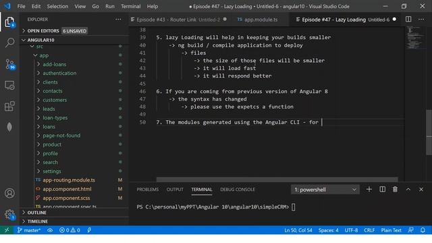This screenshot has height=243, width=432.
Task: Click the errors and warnings counter
Action: click(x=70, y=230)
